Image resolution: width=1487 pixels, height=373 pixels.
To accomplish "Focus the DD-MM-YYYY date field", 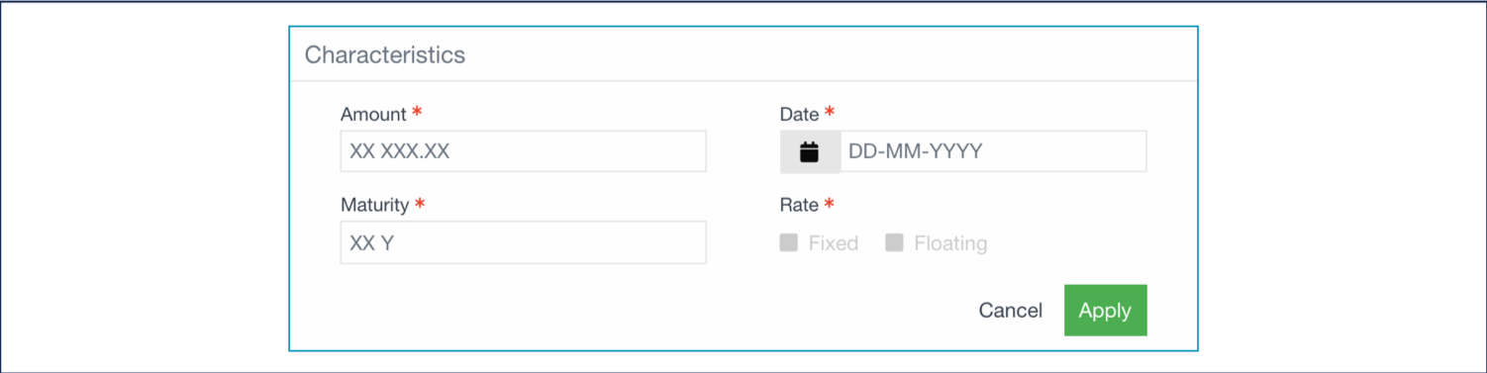I will click(x=993, y=151).
